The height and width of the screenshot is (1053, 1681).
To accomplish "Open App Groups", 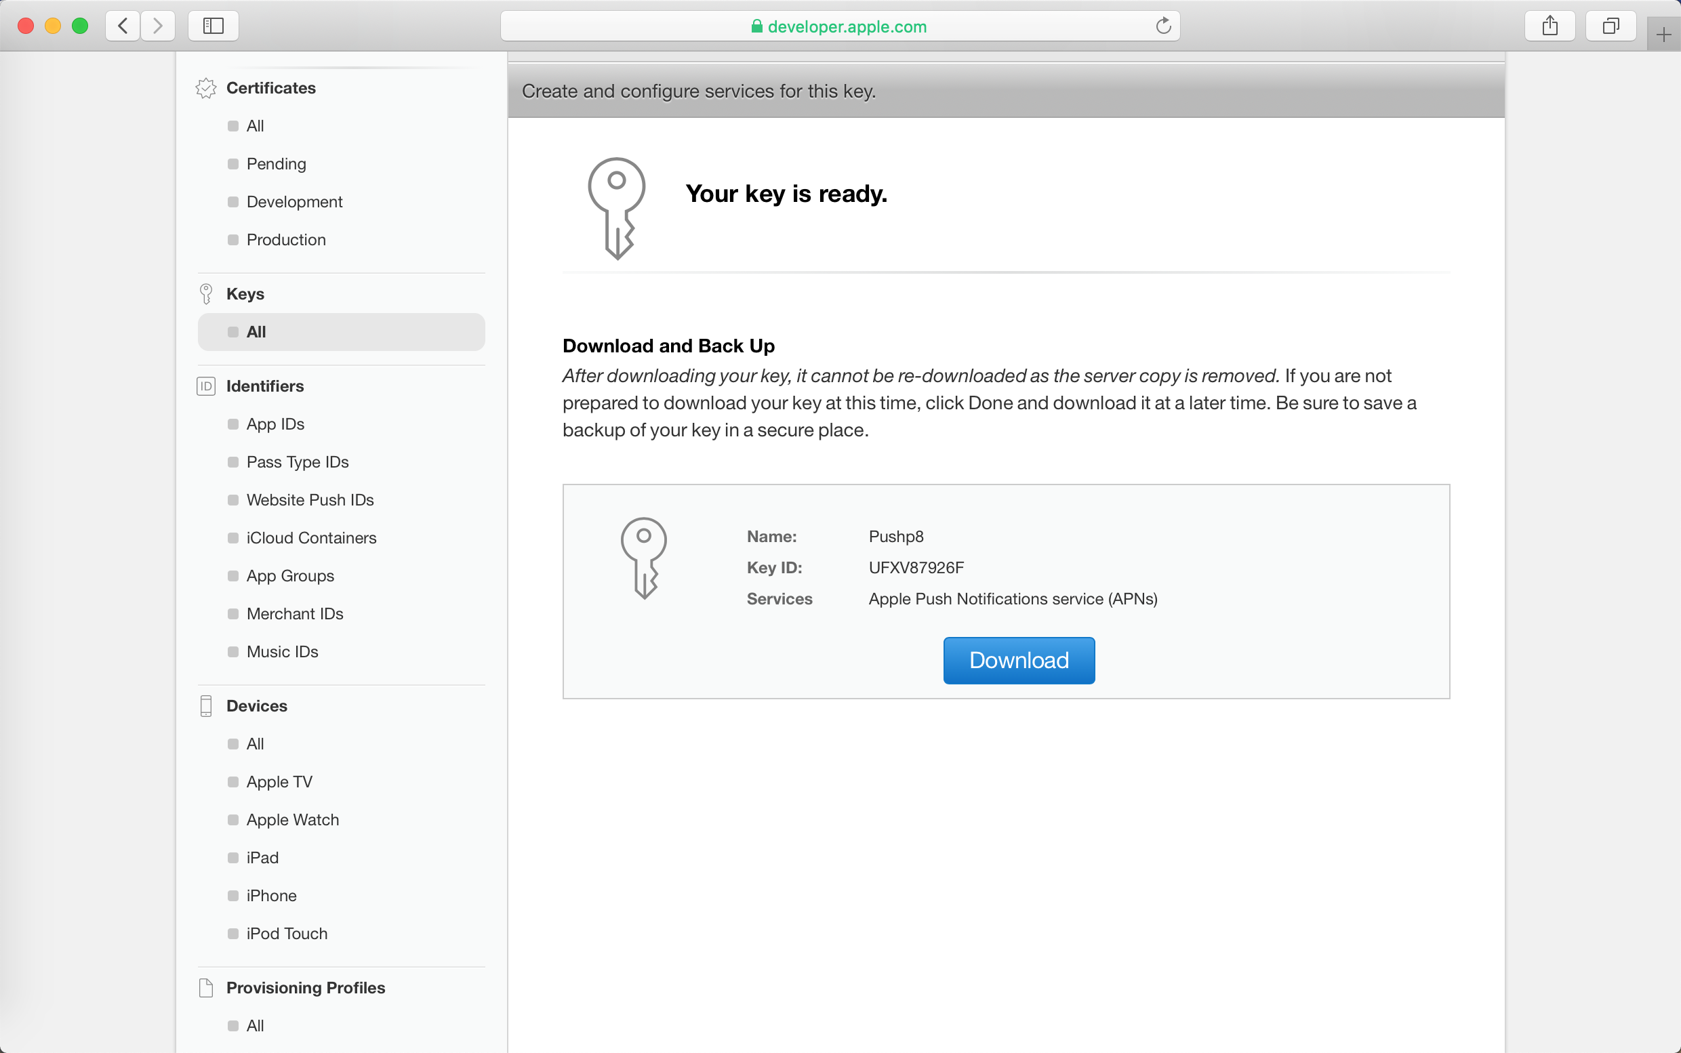I will click(x=290, y=577).
